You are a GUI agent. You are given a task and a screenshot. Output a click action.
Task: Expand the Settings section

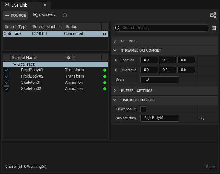[115, 41]
